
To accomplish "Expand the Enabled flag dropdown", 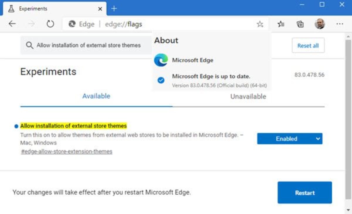I will click(290, 139).
